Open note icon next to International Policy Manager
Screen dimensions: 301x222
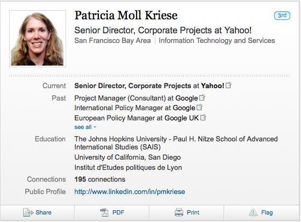click(x=199, y=107)
